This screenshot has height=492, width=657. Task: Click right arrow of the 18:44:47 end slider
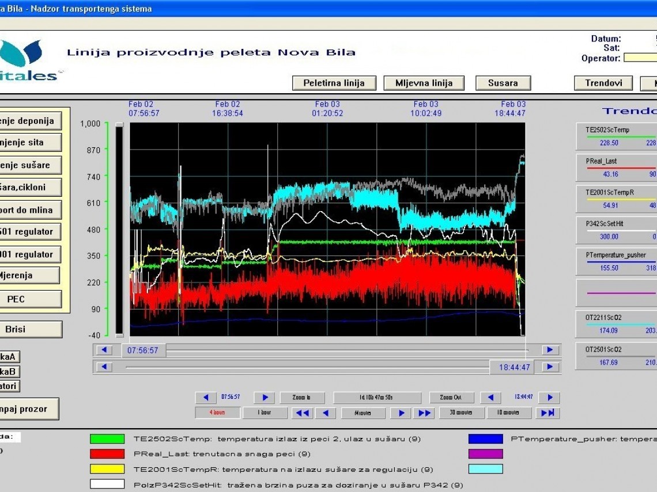coord(550,367)
